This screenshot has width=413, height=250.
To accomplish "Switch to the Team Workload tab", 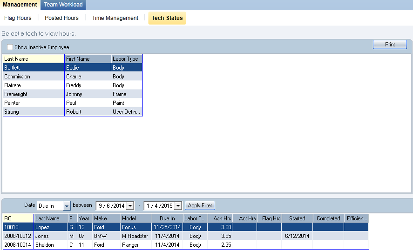I will coord(63,5).
